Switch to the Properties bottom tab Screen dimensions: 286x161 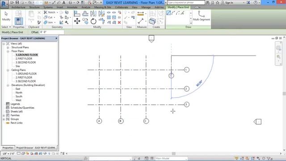pyautogui.click(x=8, y=148)
